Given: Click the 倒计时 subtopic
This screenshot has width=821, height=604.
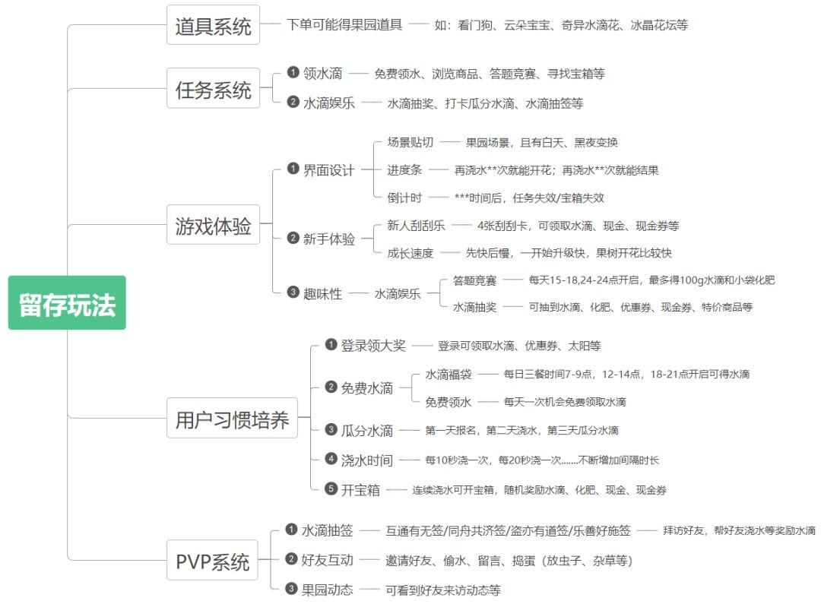Looking at the screenshot, I should click(x=404, y=198).
